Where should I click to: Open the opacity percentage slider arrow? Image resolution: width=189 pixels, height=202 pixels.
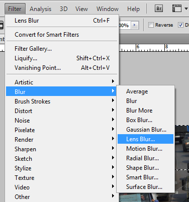pyautogui.click(x=134, y=26)
